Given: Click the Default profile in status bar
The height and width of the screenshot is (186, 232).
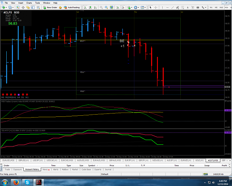Looking at the screenshot, I should pos(105,174).
